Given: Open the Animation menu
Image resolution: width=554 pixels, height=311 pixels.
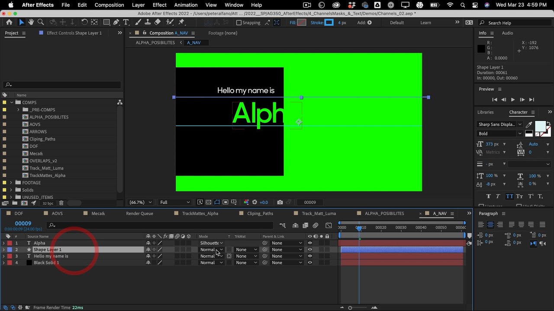Looking at the screenshot, I should click(186, 5).
